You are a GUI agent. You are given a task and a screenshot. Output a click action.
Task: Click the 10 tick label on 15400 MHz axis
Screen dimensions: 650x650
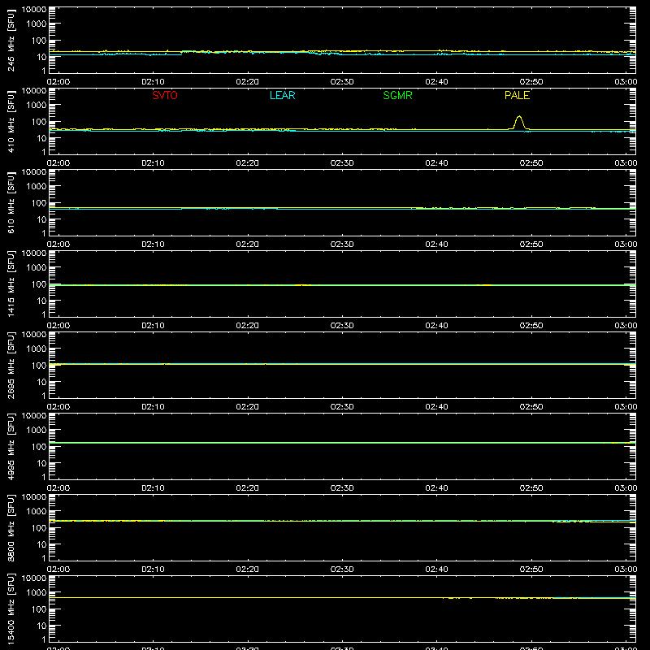pos(42,626)
